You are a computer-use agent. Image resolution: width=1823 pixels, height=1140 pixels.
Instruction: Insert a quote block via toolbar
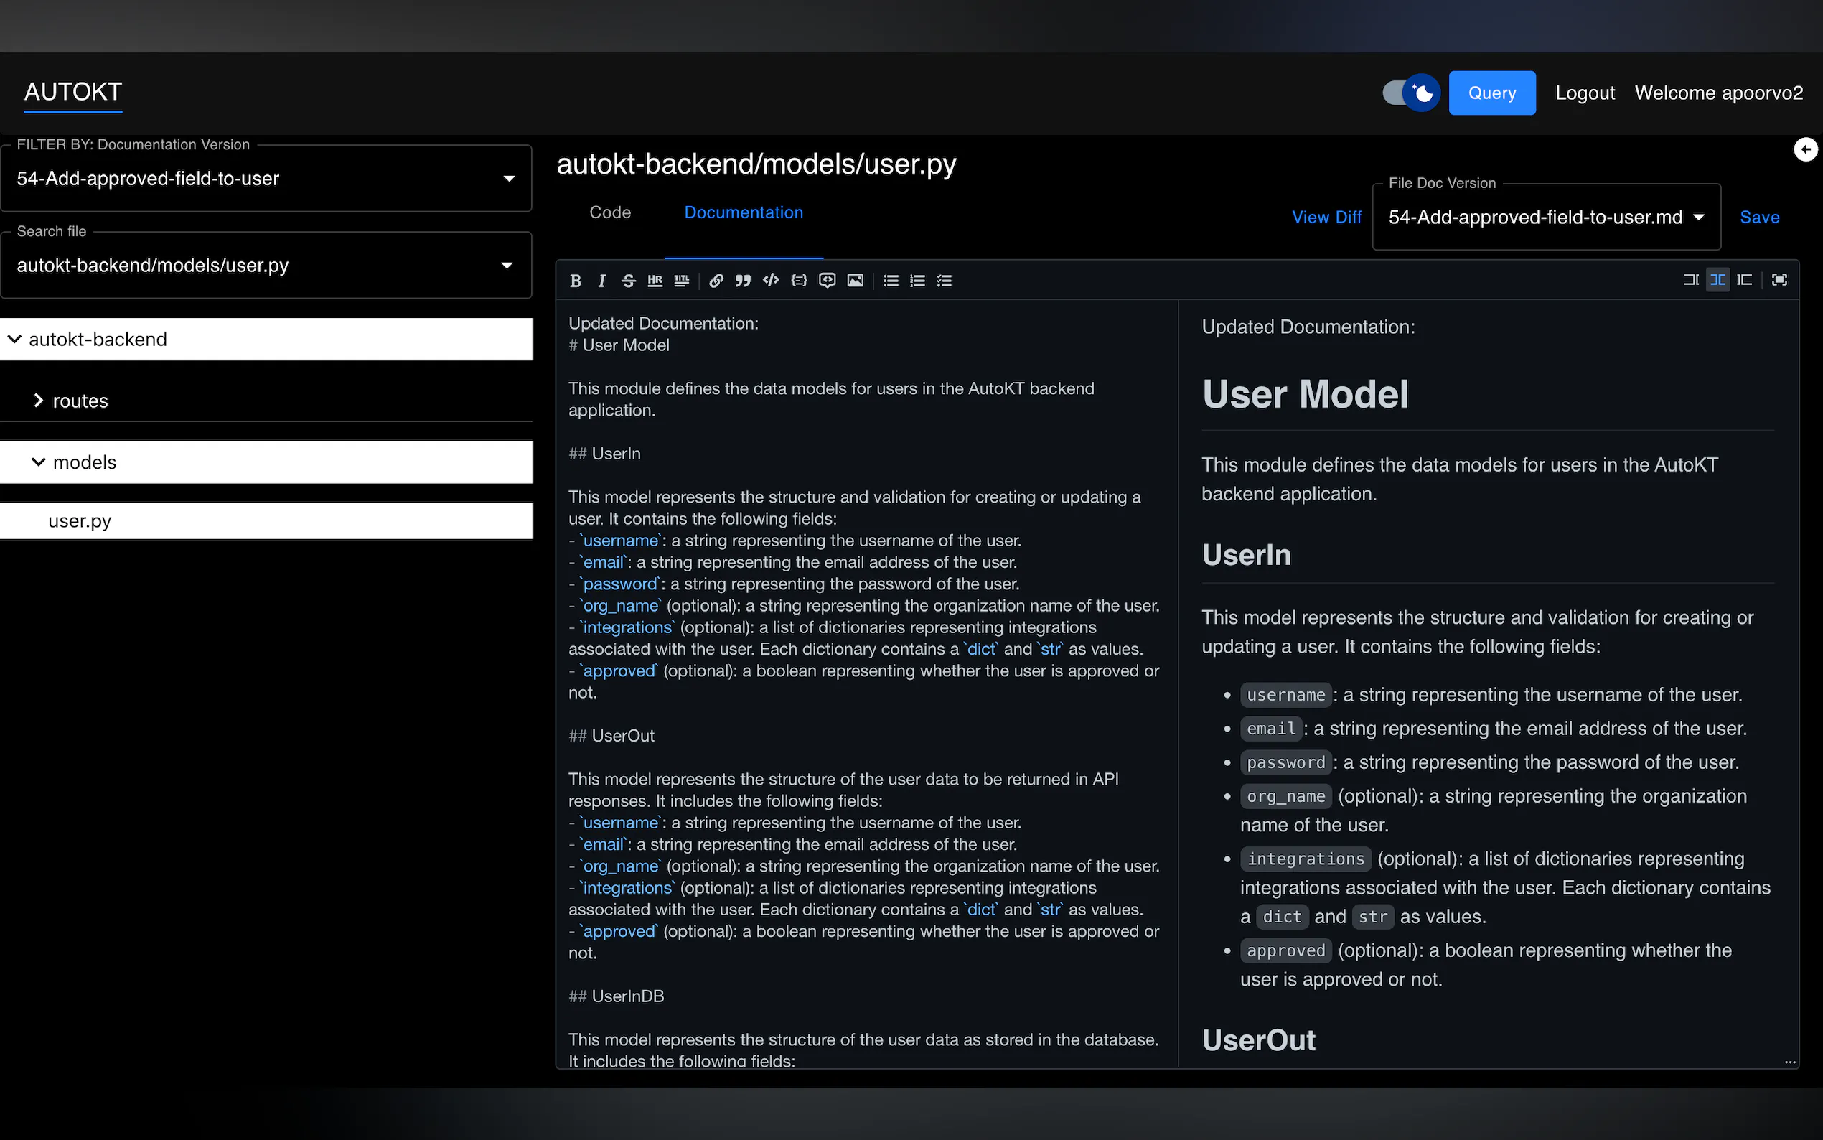click(743, 281)
